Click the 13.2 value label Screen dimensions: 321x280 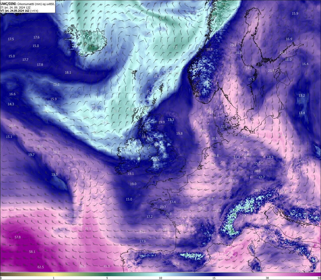point(302,96)
